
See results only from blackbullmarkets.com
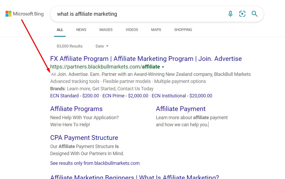point(95,163)
